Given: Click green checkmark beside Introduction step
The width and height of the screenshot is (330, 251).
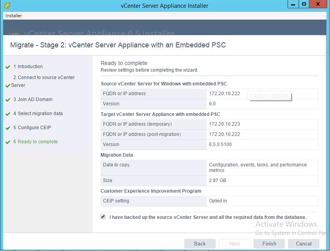Looking at the screenshot, I should point(8,67).
